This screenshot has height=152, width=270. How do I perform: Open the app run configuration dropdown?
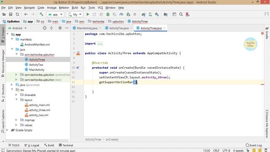point(55,14)
